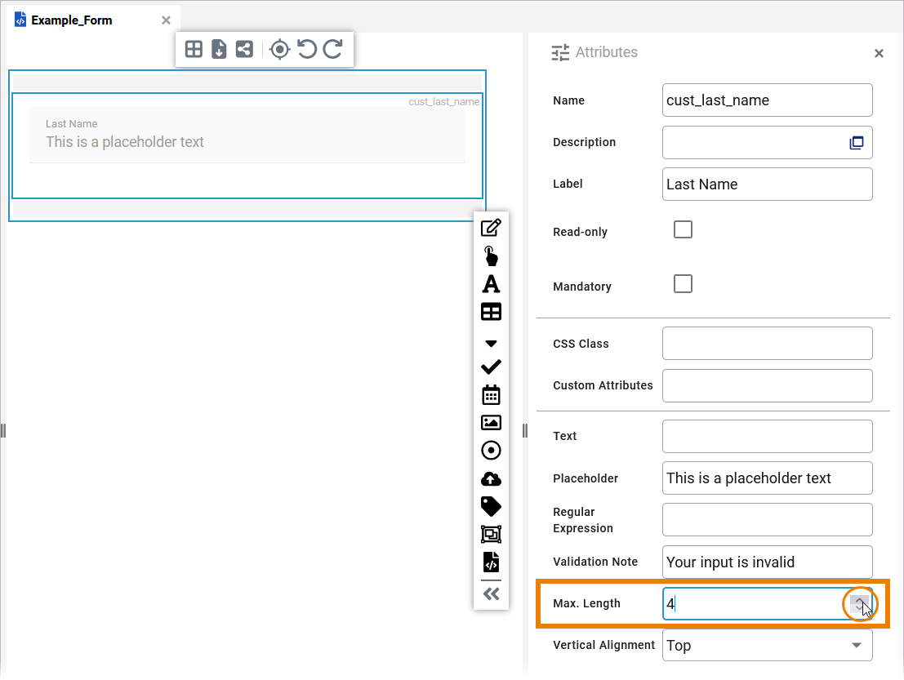
Task: Open the Description expanded editor
Action: [856, 143]
